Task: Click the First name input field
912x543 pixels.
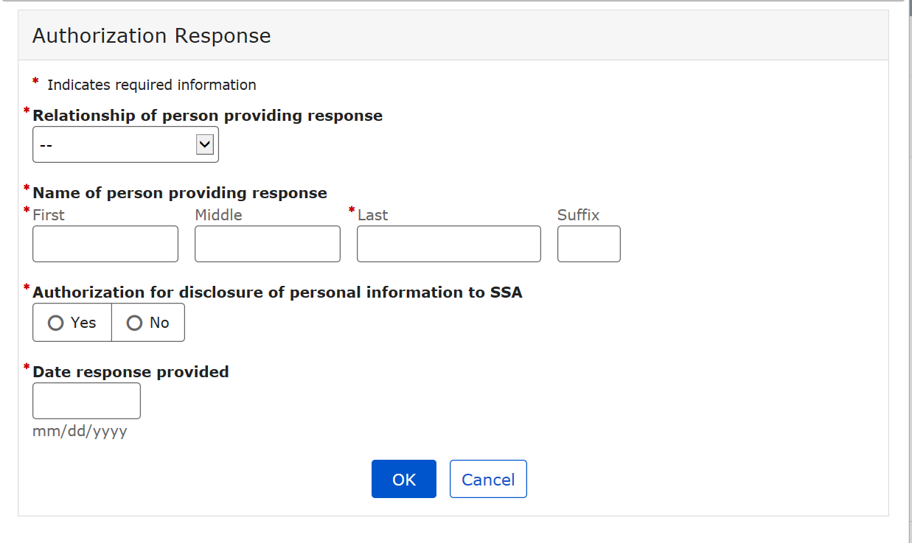Action: 105,244
